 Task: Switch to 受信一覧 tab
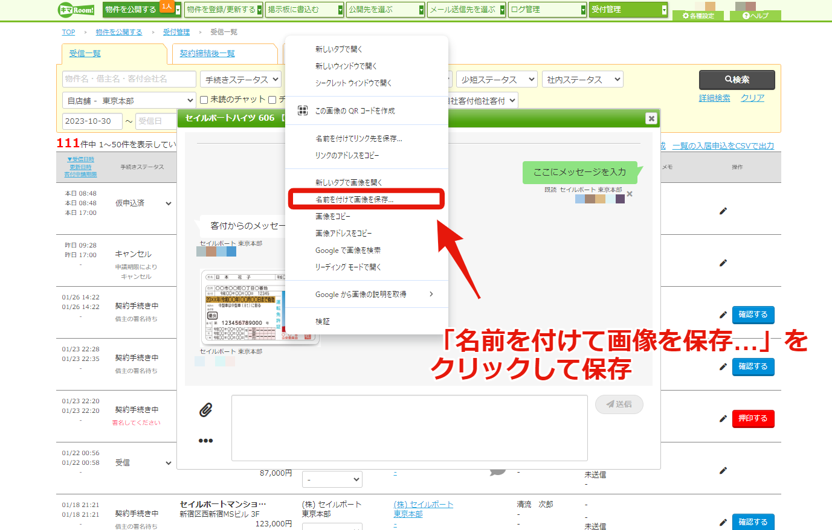[85, 54]
